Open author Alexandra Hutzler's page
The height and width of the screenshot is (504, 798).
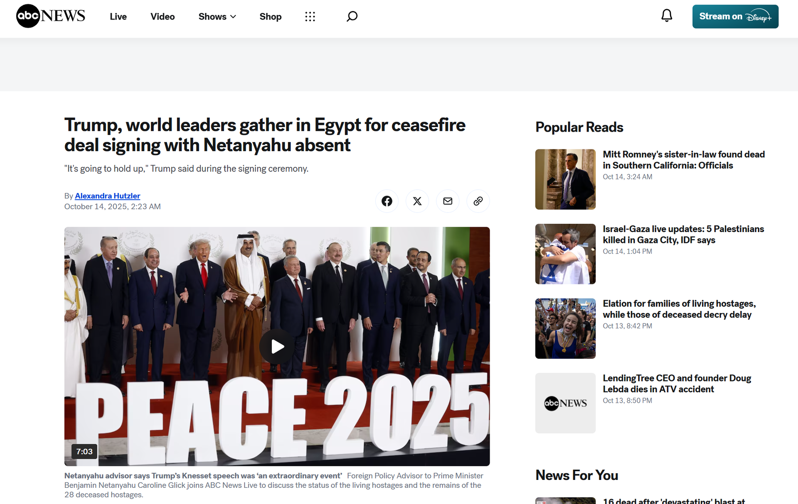(107, 196)
